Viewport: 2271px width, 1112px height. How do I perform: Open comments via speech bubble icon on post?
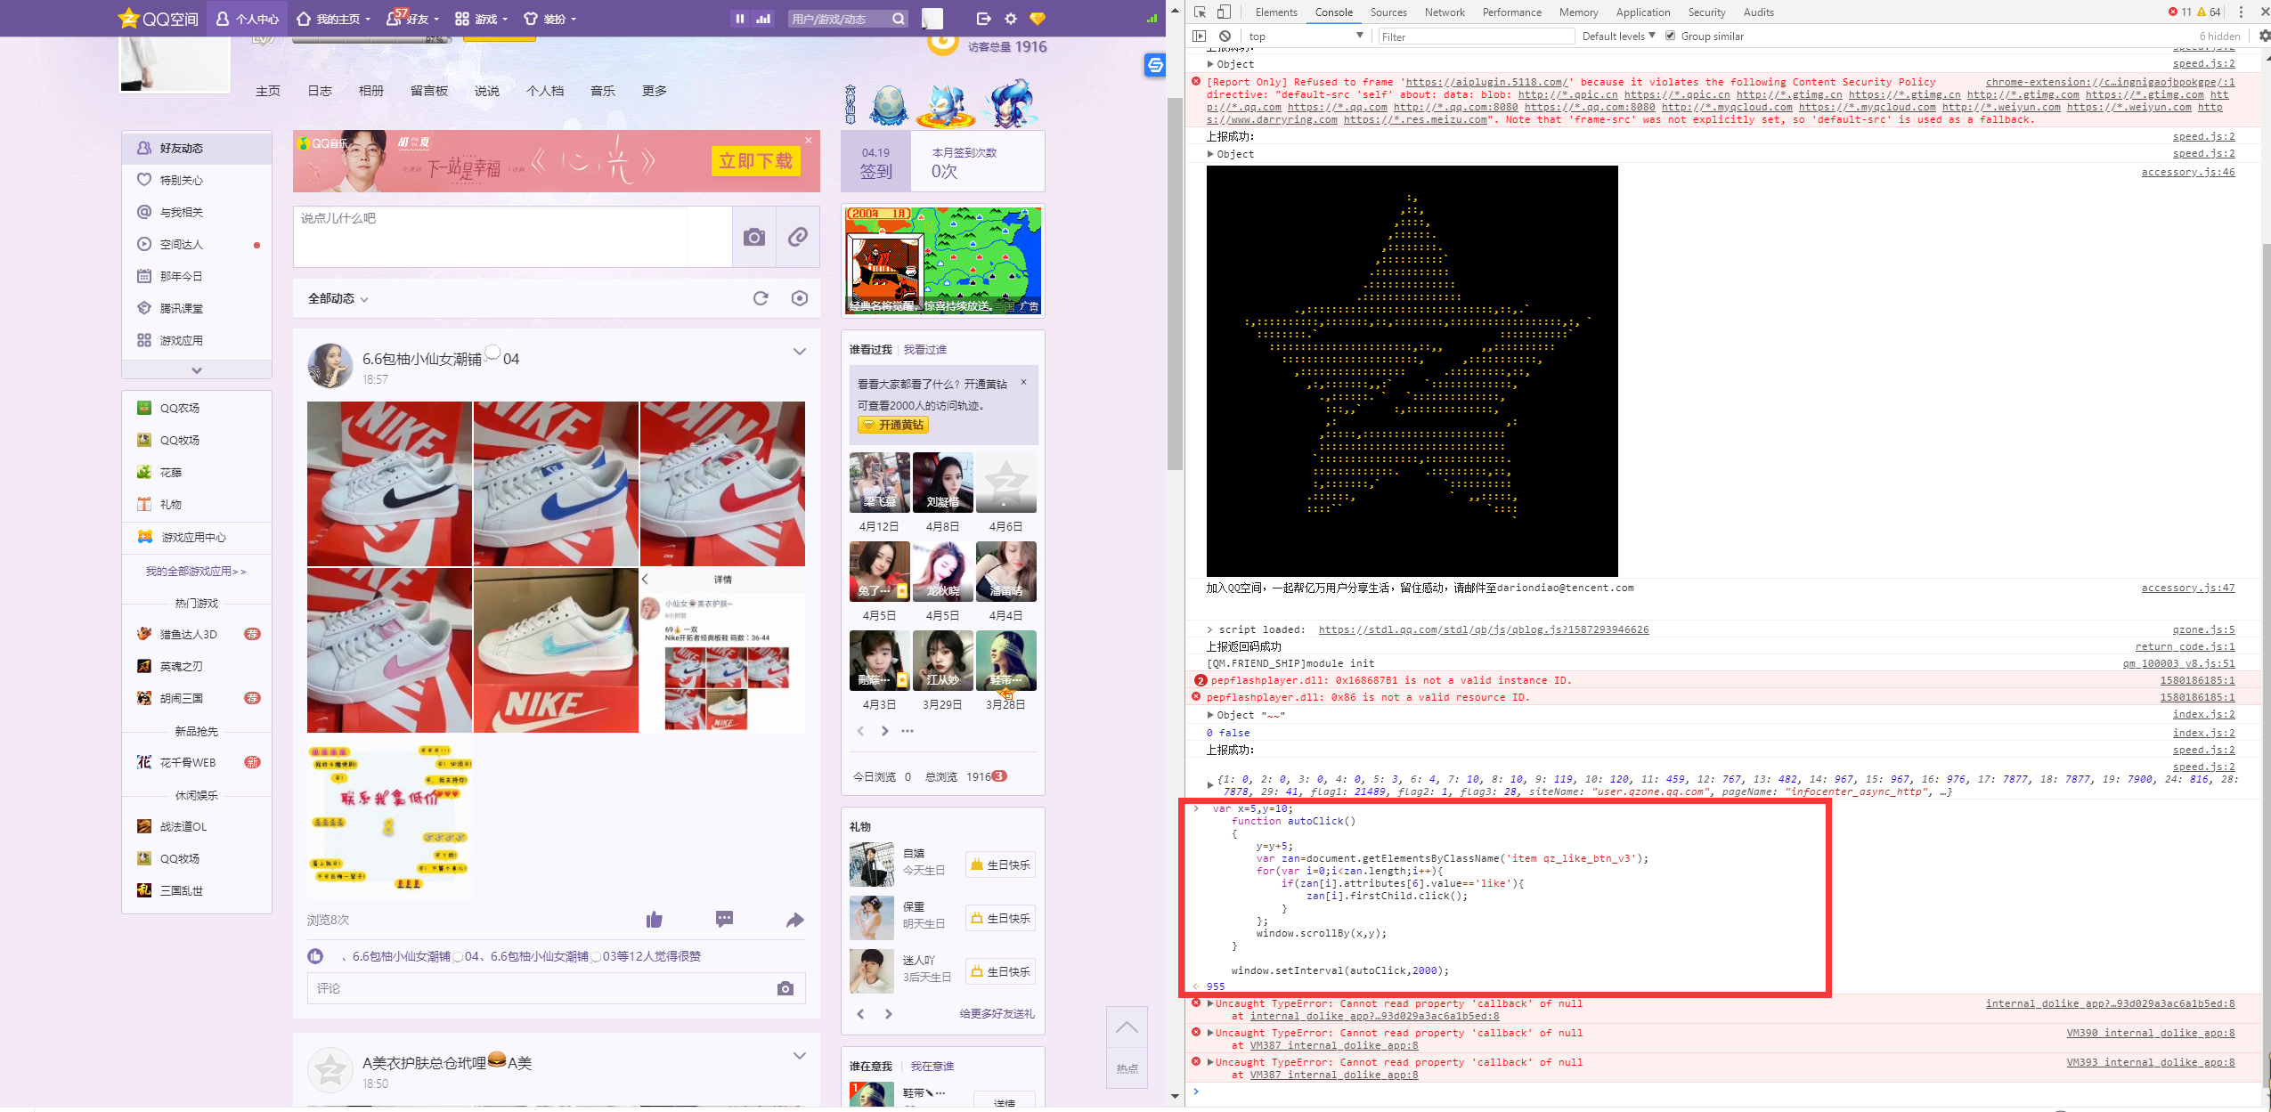pos(724,919)
